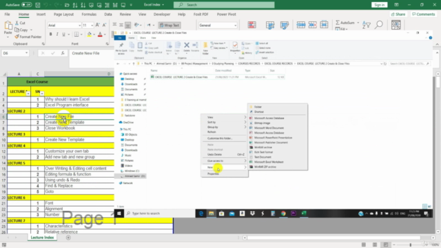Open Microsoft Edge from the taskbar
The image size is (441, 248).
tap(201, 214)
